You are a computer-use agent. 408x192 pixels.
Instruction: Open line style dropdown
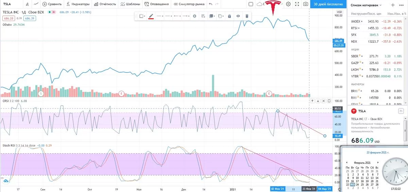(x=169, y=16)
